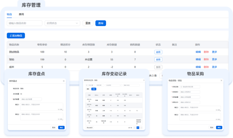Close the 物品采购 dialog with X
Screen dimensions: 233x138
point(221,81)
